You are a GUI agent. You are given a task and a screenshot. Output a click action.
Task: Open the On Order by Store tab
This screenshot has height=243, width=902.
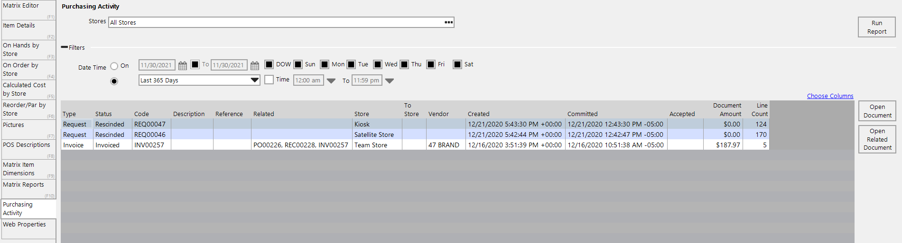click(x=28, y=70)
